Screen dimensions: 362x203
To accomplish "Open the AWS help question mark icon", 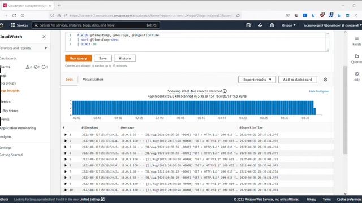I will click(x=272, y=25).
